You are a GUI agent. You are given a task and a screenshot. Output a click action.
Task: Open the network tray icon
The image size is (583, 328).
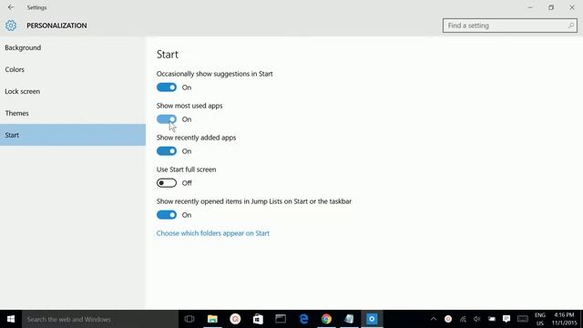[x=463, y=319]
